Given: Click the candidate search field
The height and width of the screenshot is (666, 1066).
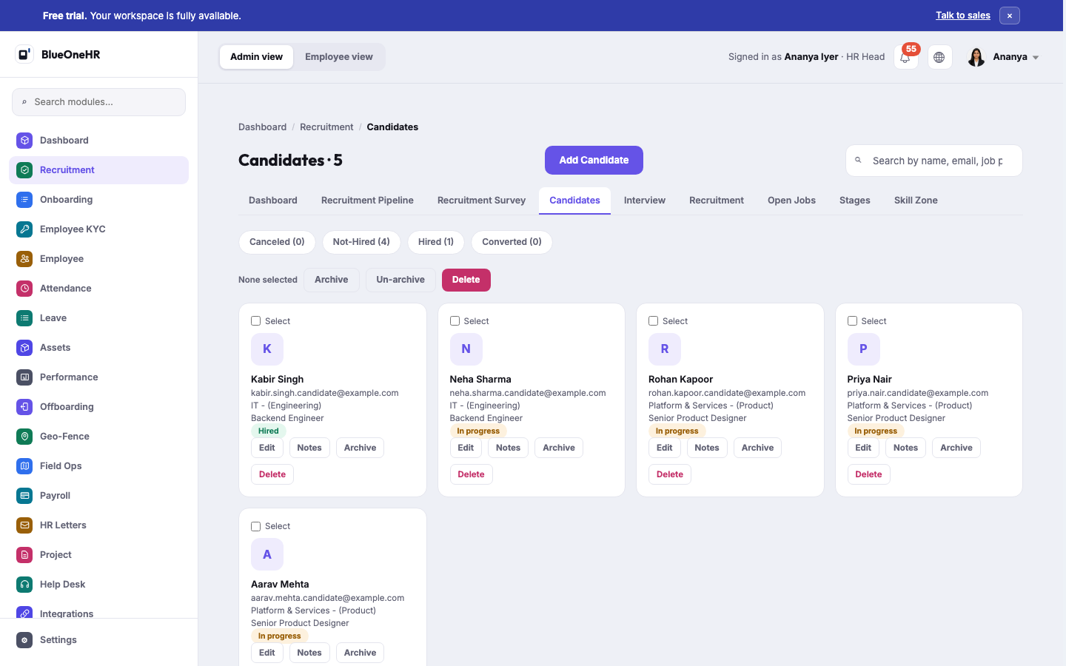Looking at the screenshot, I should click(934, 161).
